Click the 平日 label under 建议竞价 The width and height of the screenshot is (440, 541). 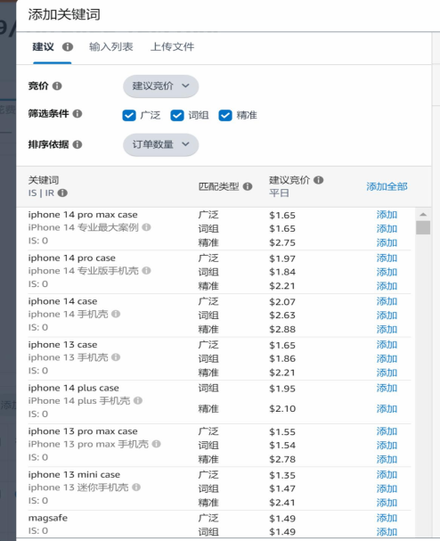(x=279, y=193)
